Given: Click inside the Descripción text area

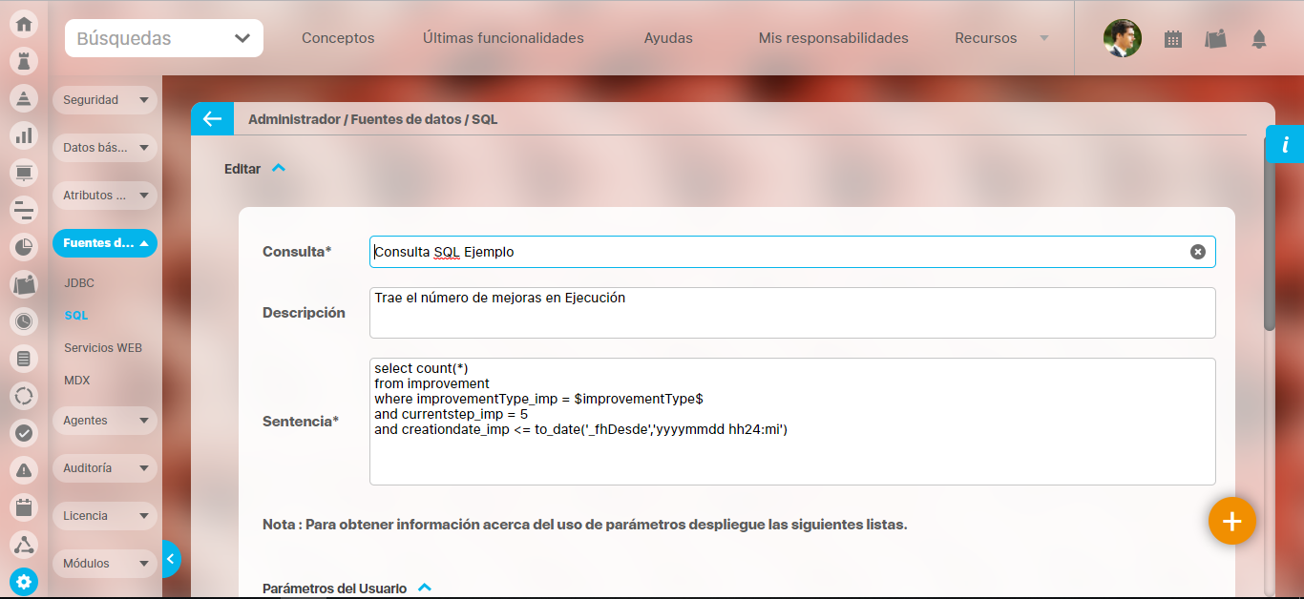Looking at the screenshot, I should point(791,313).
